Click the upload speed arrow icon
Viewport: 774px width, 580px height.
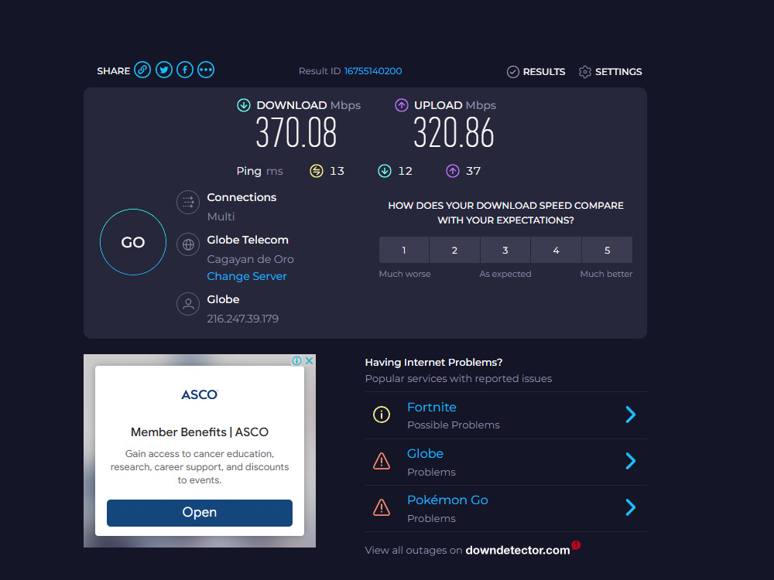click(x=402, y=104)
